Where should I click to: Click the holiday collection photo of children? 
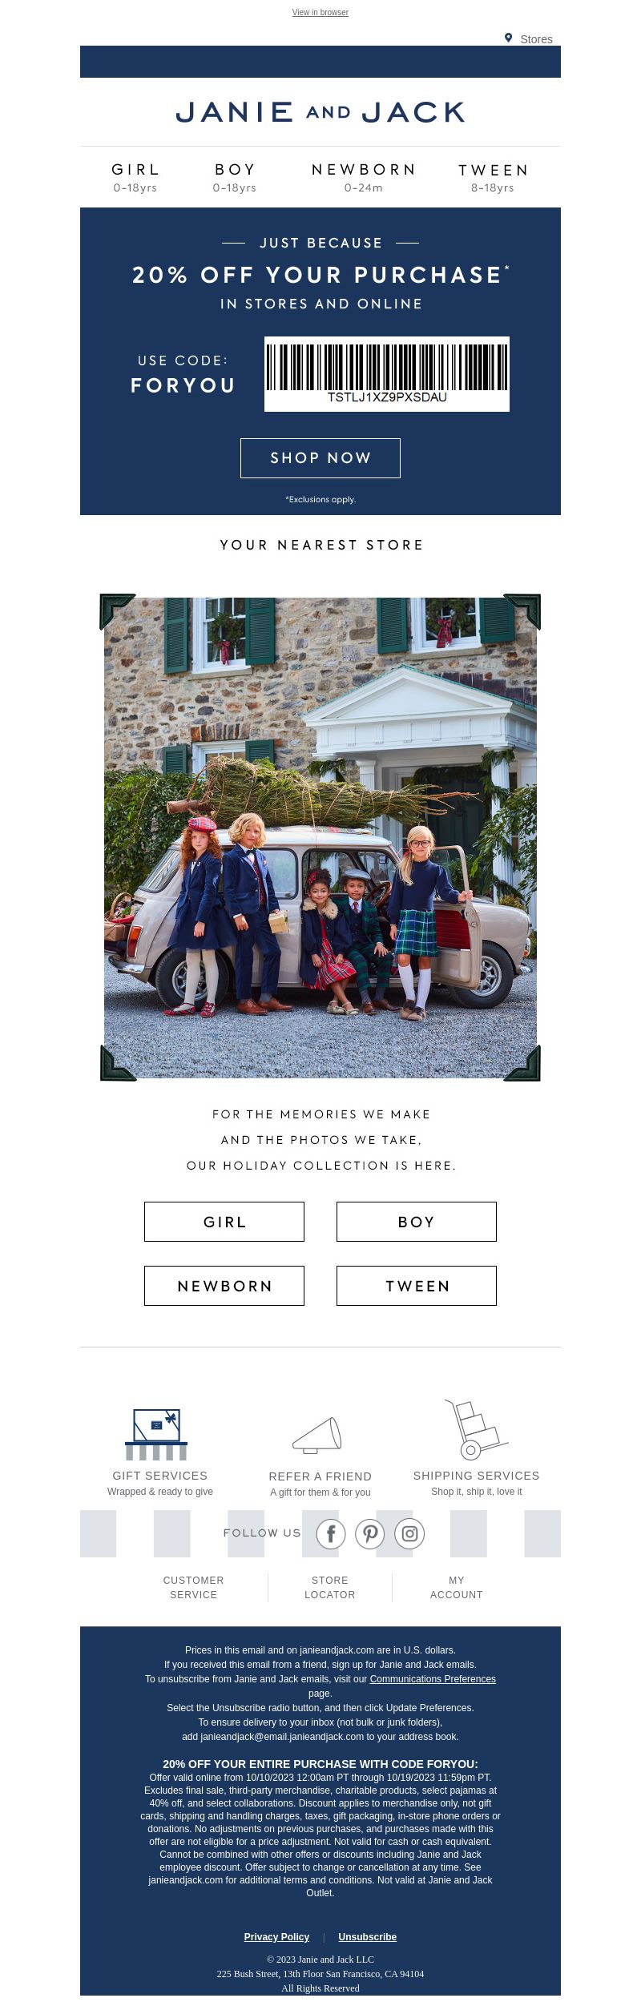[320, 837]
